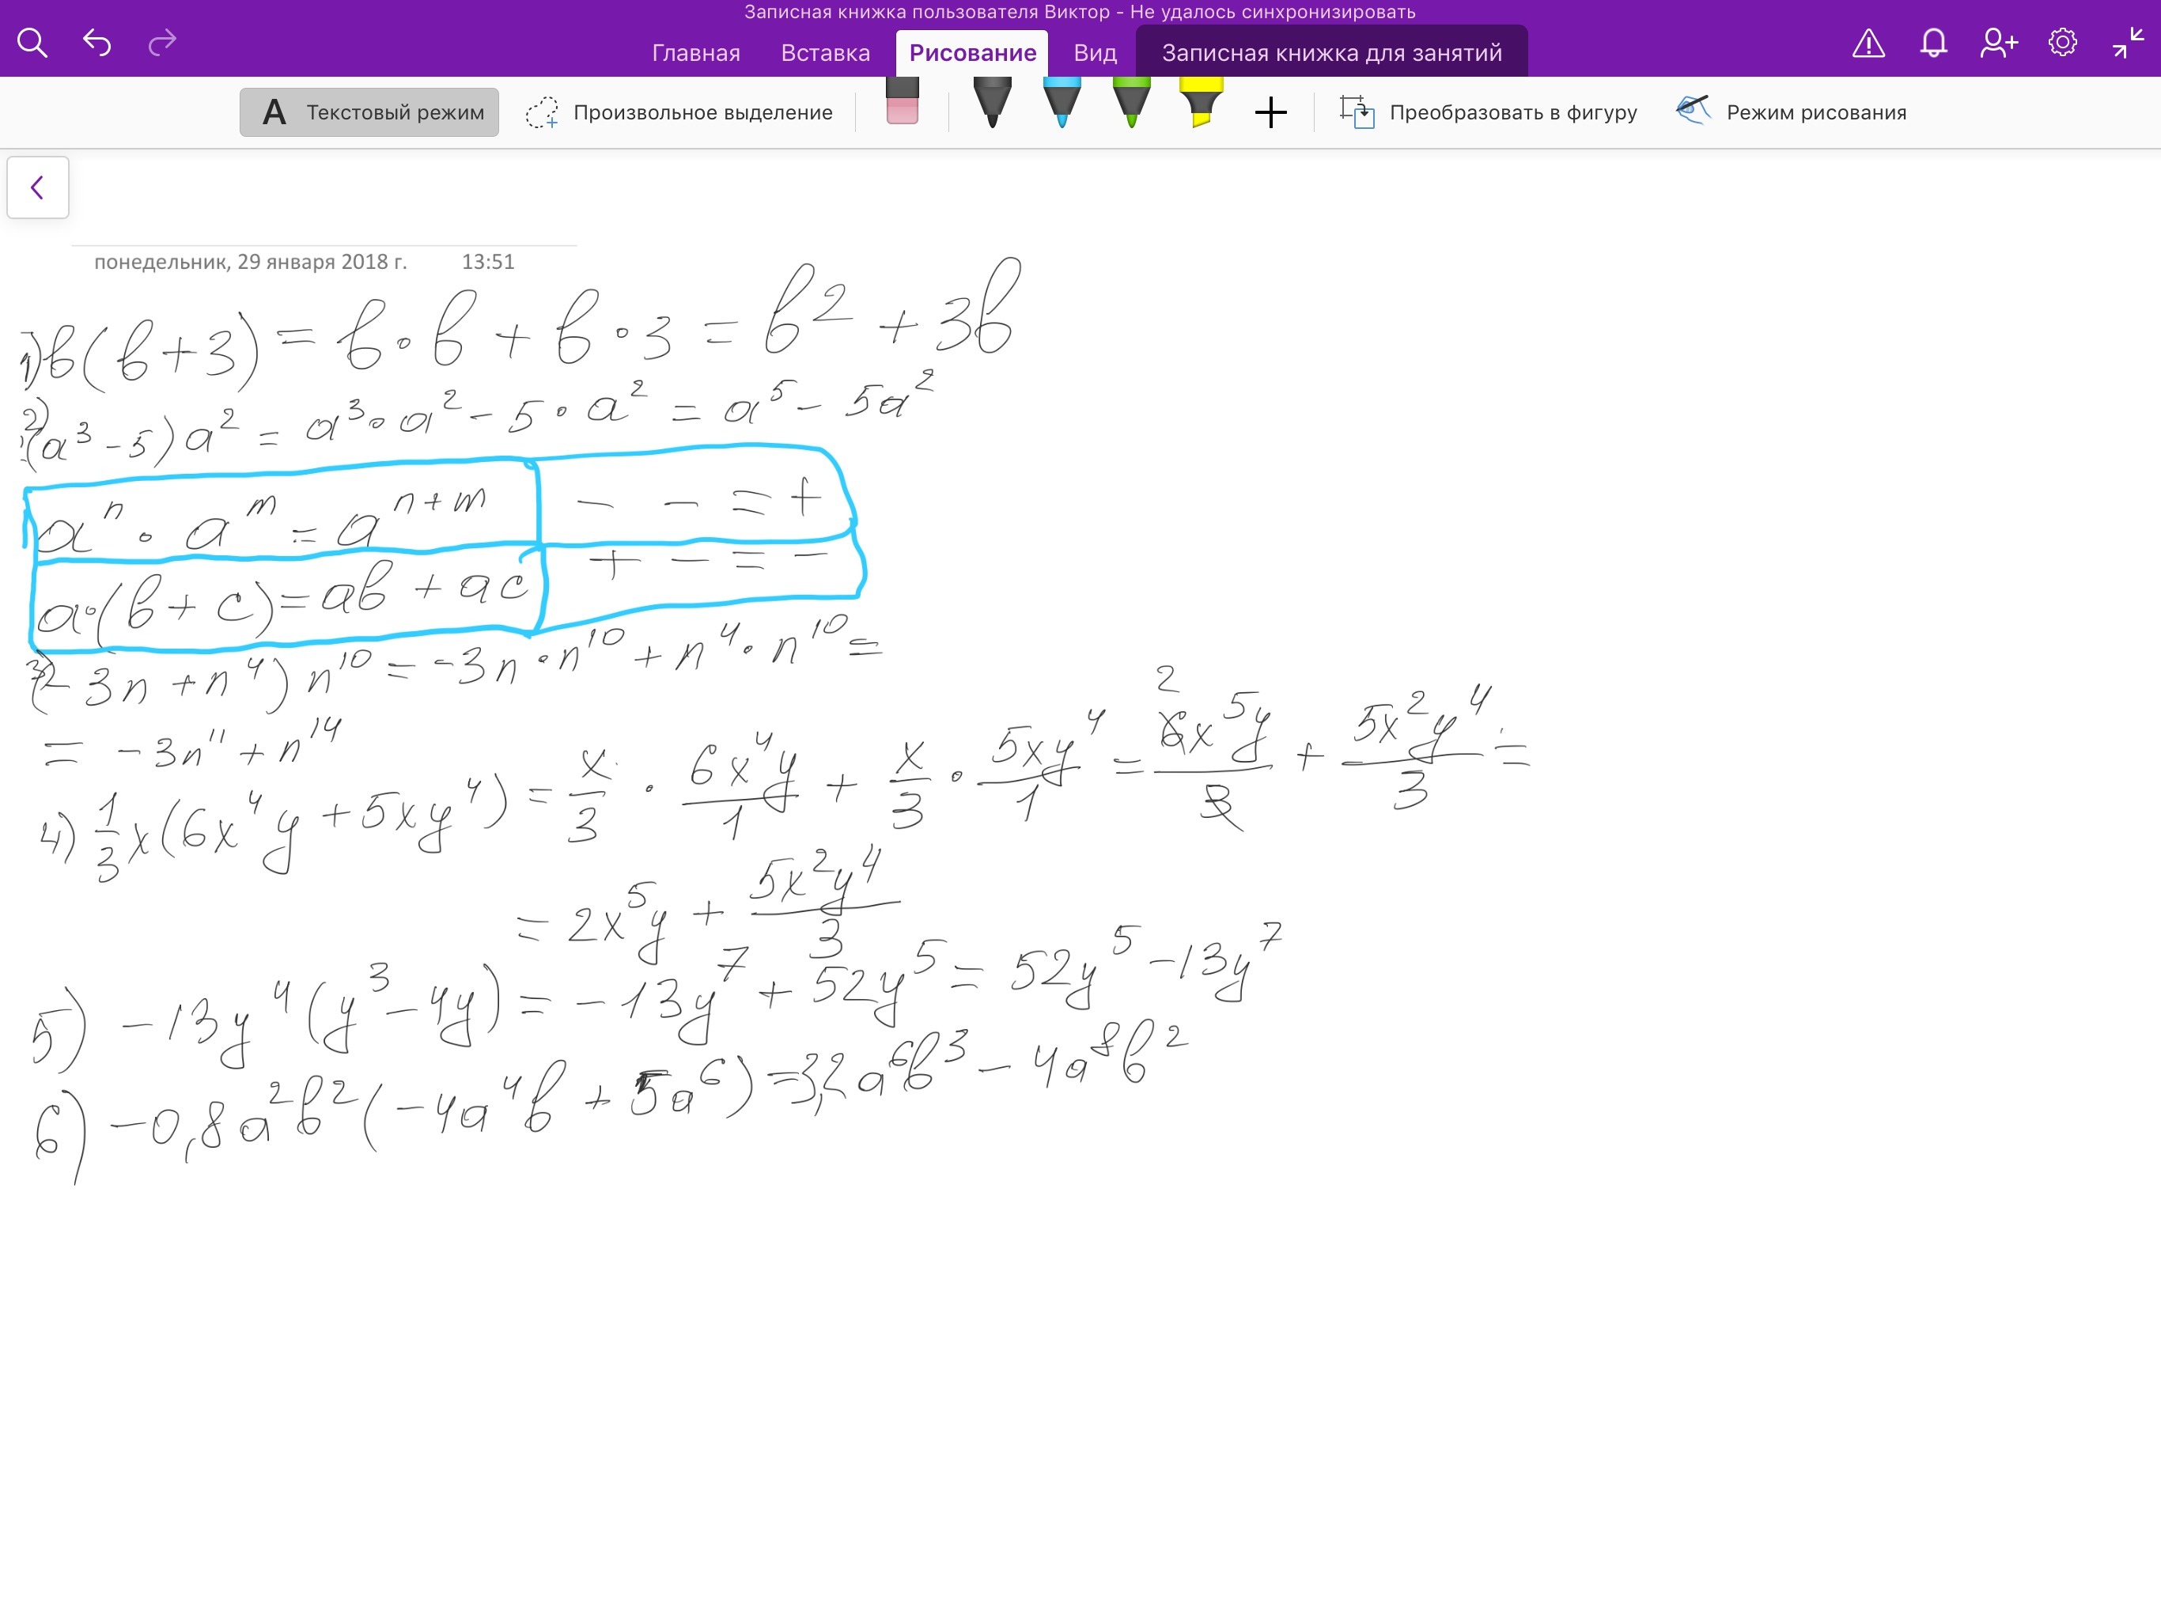
Task: Select the eraser tool
Action: click(x=902, y=103)
